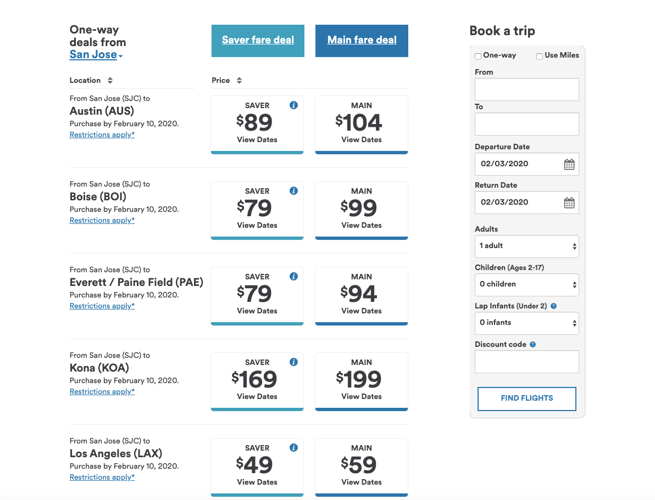Expand the Children (Ages 2-17) dropdown
Viewport: 655px width, 500px height.
[x=527, y=285]
